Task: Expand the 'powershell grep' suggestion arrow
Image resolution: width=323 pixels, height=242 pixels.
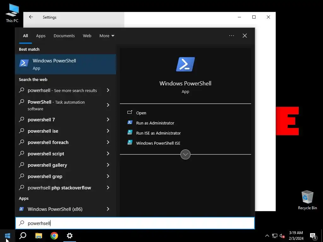Action: pos(108,176)
